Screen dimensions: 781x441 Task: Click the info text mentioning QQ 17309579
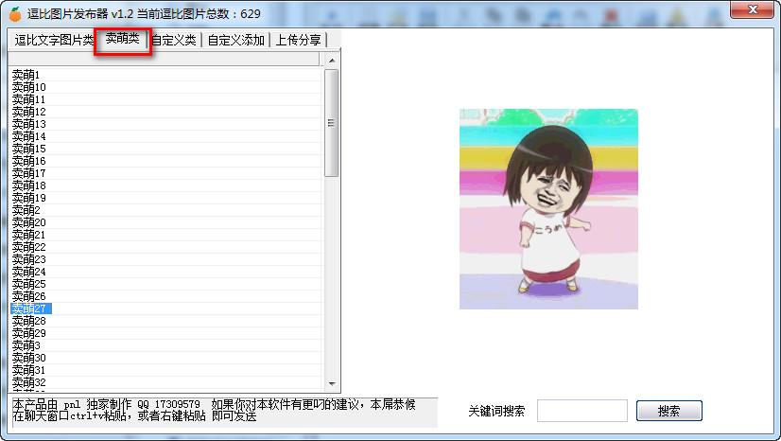214,410
